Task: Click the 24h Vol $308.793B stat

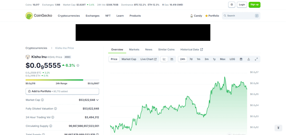Action: (108, 5)
